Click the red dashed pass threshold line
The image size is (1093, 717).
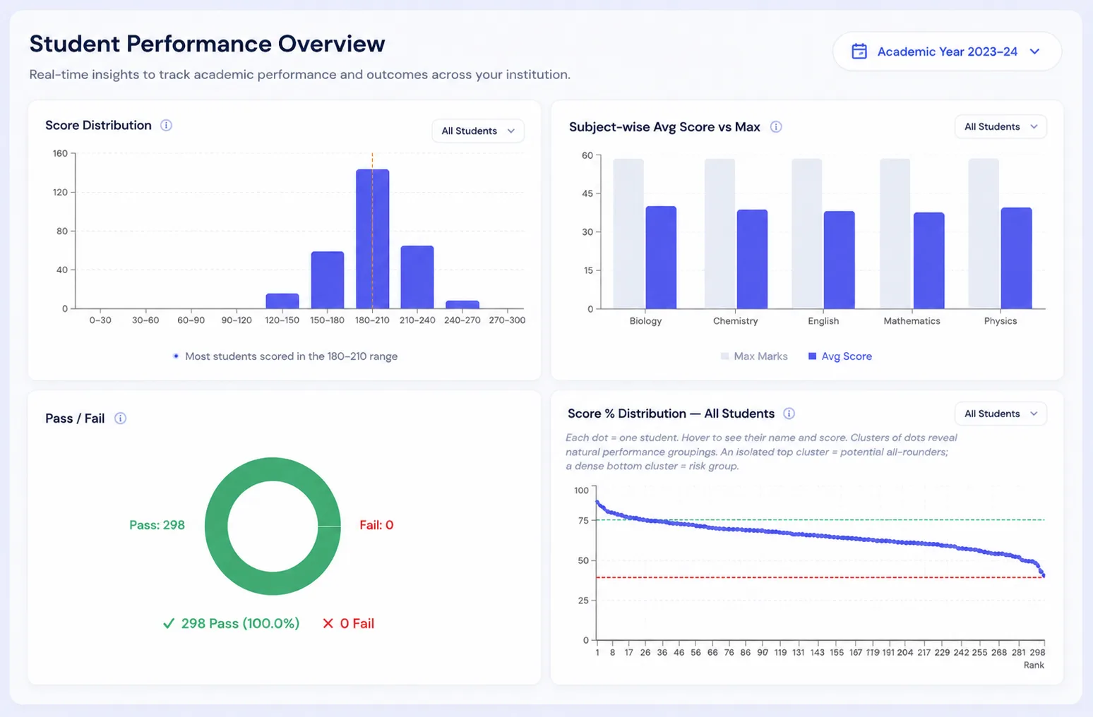tap(820, 578)
